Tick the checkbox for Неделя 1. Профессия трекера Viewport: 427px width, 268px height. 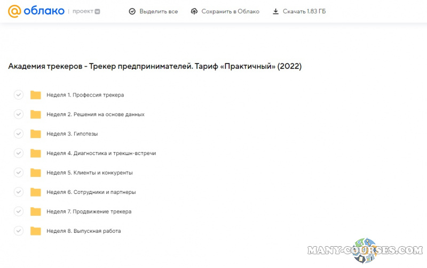click(x=18, y=95)
